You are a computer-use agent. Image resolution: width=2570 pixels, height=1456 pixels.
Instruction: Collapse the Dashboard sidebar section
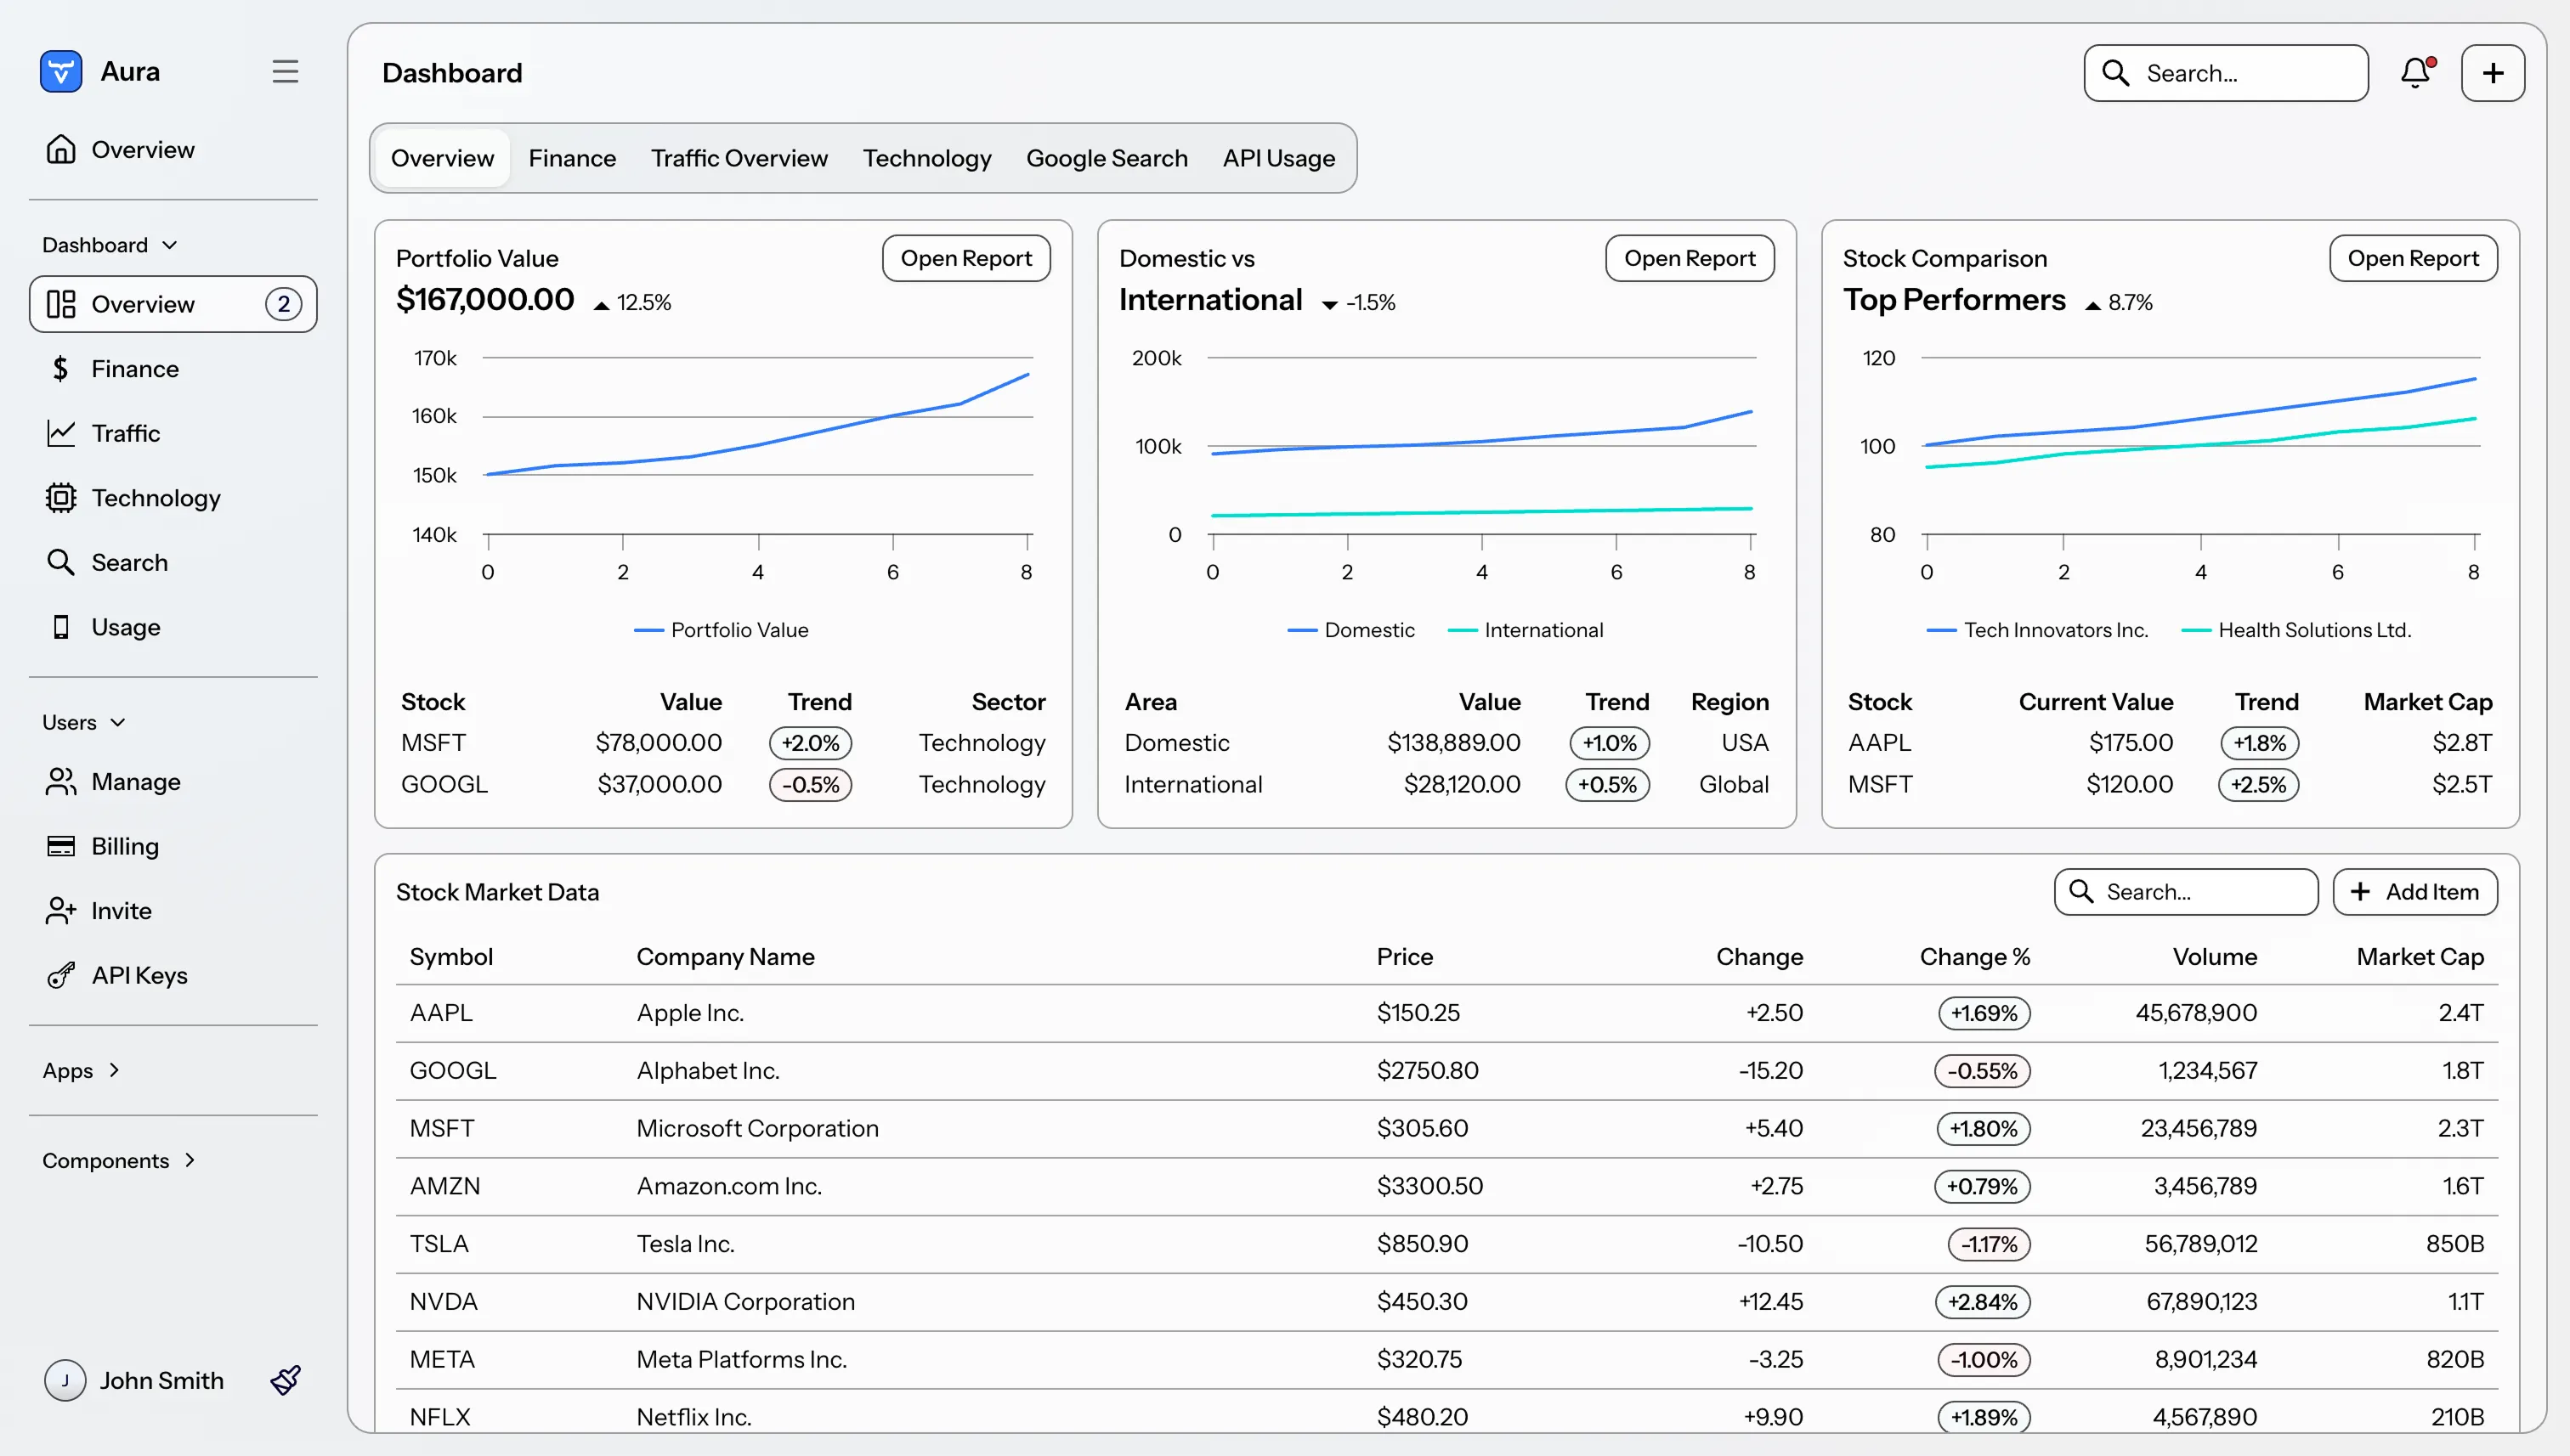(x=109, y=245)
